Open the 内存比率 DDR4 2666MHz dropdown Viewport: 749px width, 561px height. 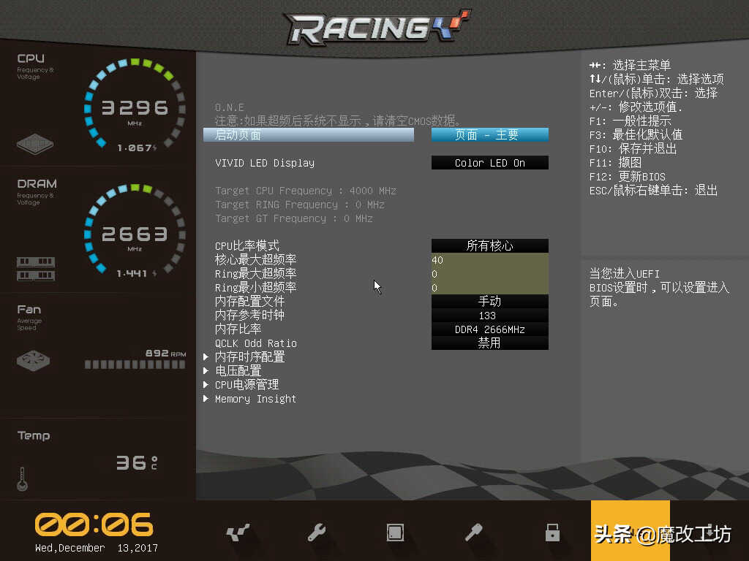click(x=489, y=329)
